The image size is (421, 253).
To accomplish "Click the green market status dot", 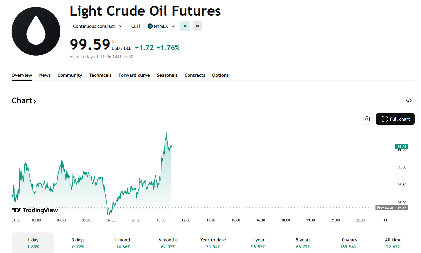I will pos(185,26).
